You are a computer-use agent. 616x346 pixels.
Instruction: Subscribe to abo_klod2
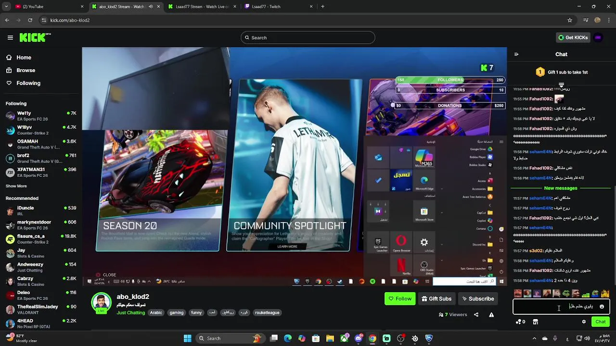478,299
